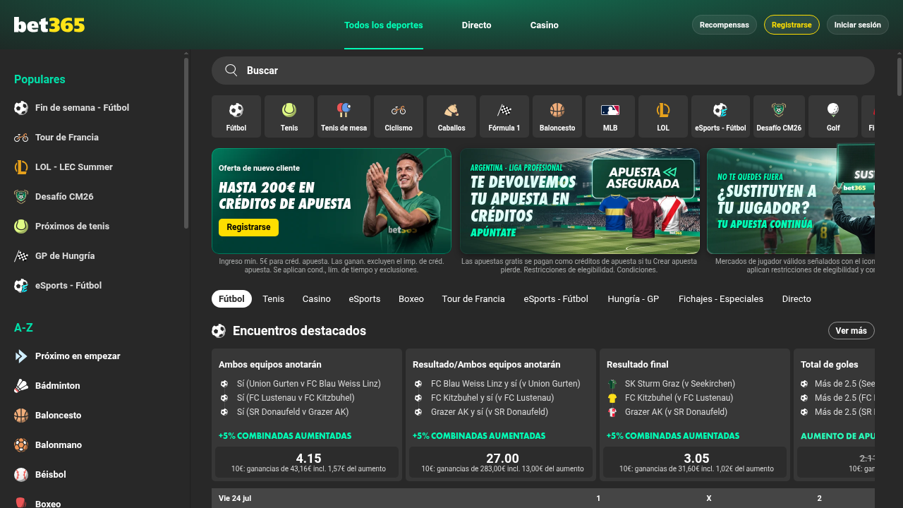Switch to Todos los deportes tab
The width and height of the screenshot is (903, 508).
384,25
